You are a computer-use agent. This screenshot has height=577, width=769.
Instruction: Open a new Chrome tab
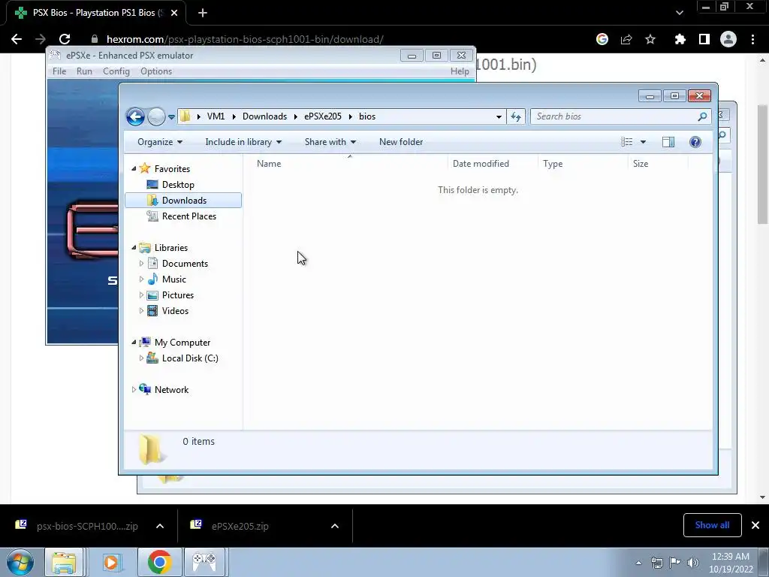point(203,13)
